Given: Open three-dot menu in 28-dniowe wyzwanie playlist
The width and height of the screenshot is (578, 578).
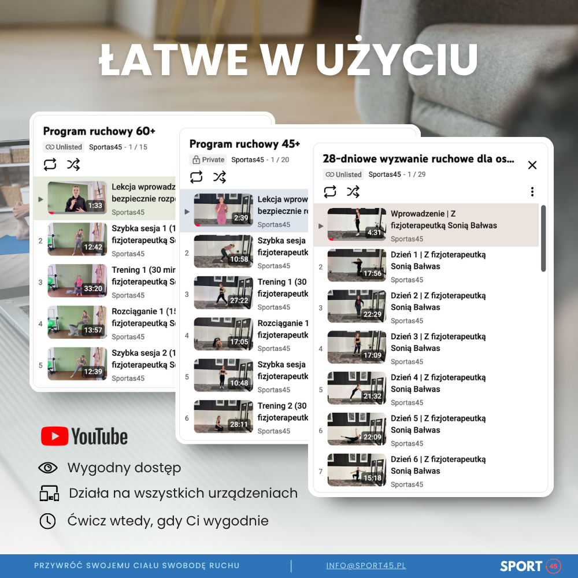Looking at the screenshot, I should pos(532,192).
